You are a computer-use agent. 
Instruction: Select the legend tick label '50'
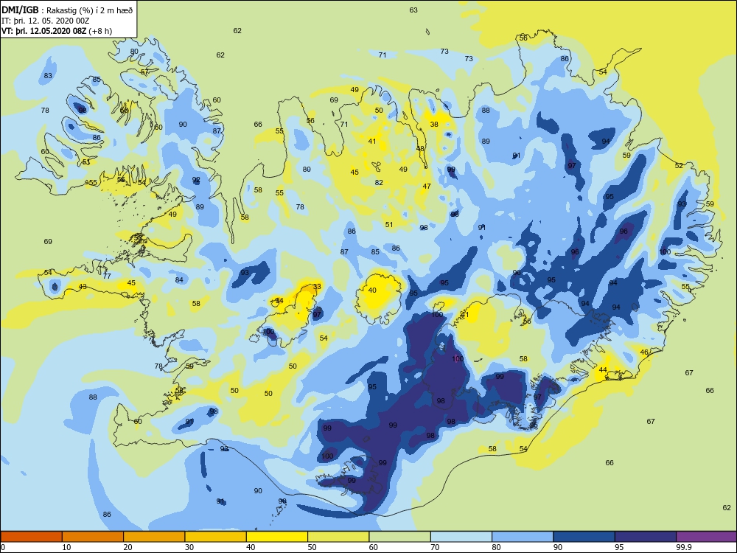[x=312, y=547]
